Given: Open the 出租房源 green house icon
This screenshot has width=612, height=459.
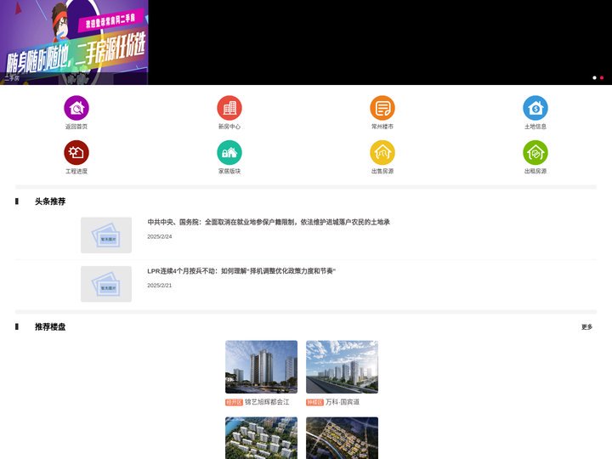Looking at the screenshot, I should coord(535,153).
